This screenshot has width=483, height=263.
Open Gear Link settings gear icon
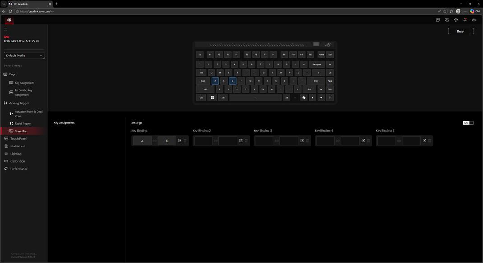[x=474, y=20]
